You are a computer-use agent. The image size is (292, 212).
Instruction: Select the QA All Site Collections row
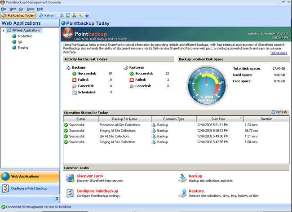[176, 136]
